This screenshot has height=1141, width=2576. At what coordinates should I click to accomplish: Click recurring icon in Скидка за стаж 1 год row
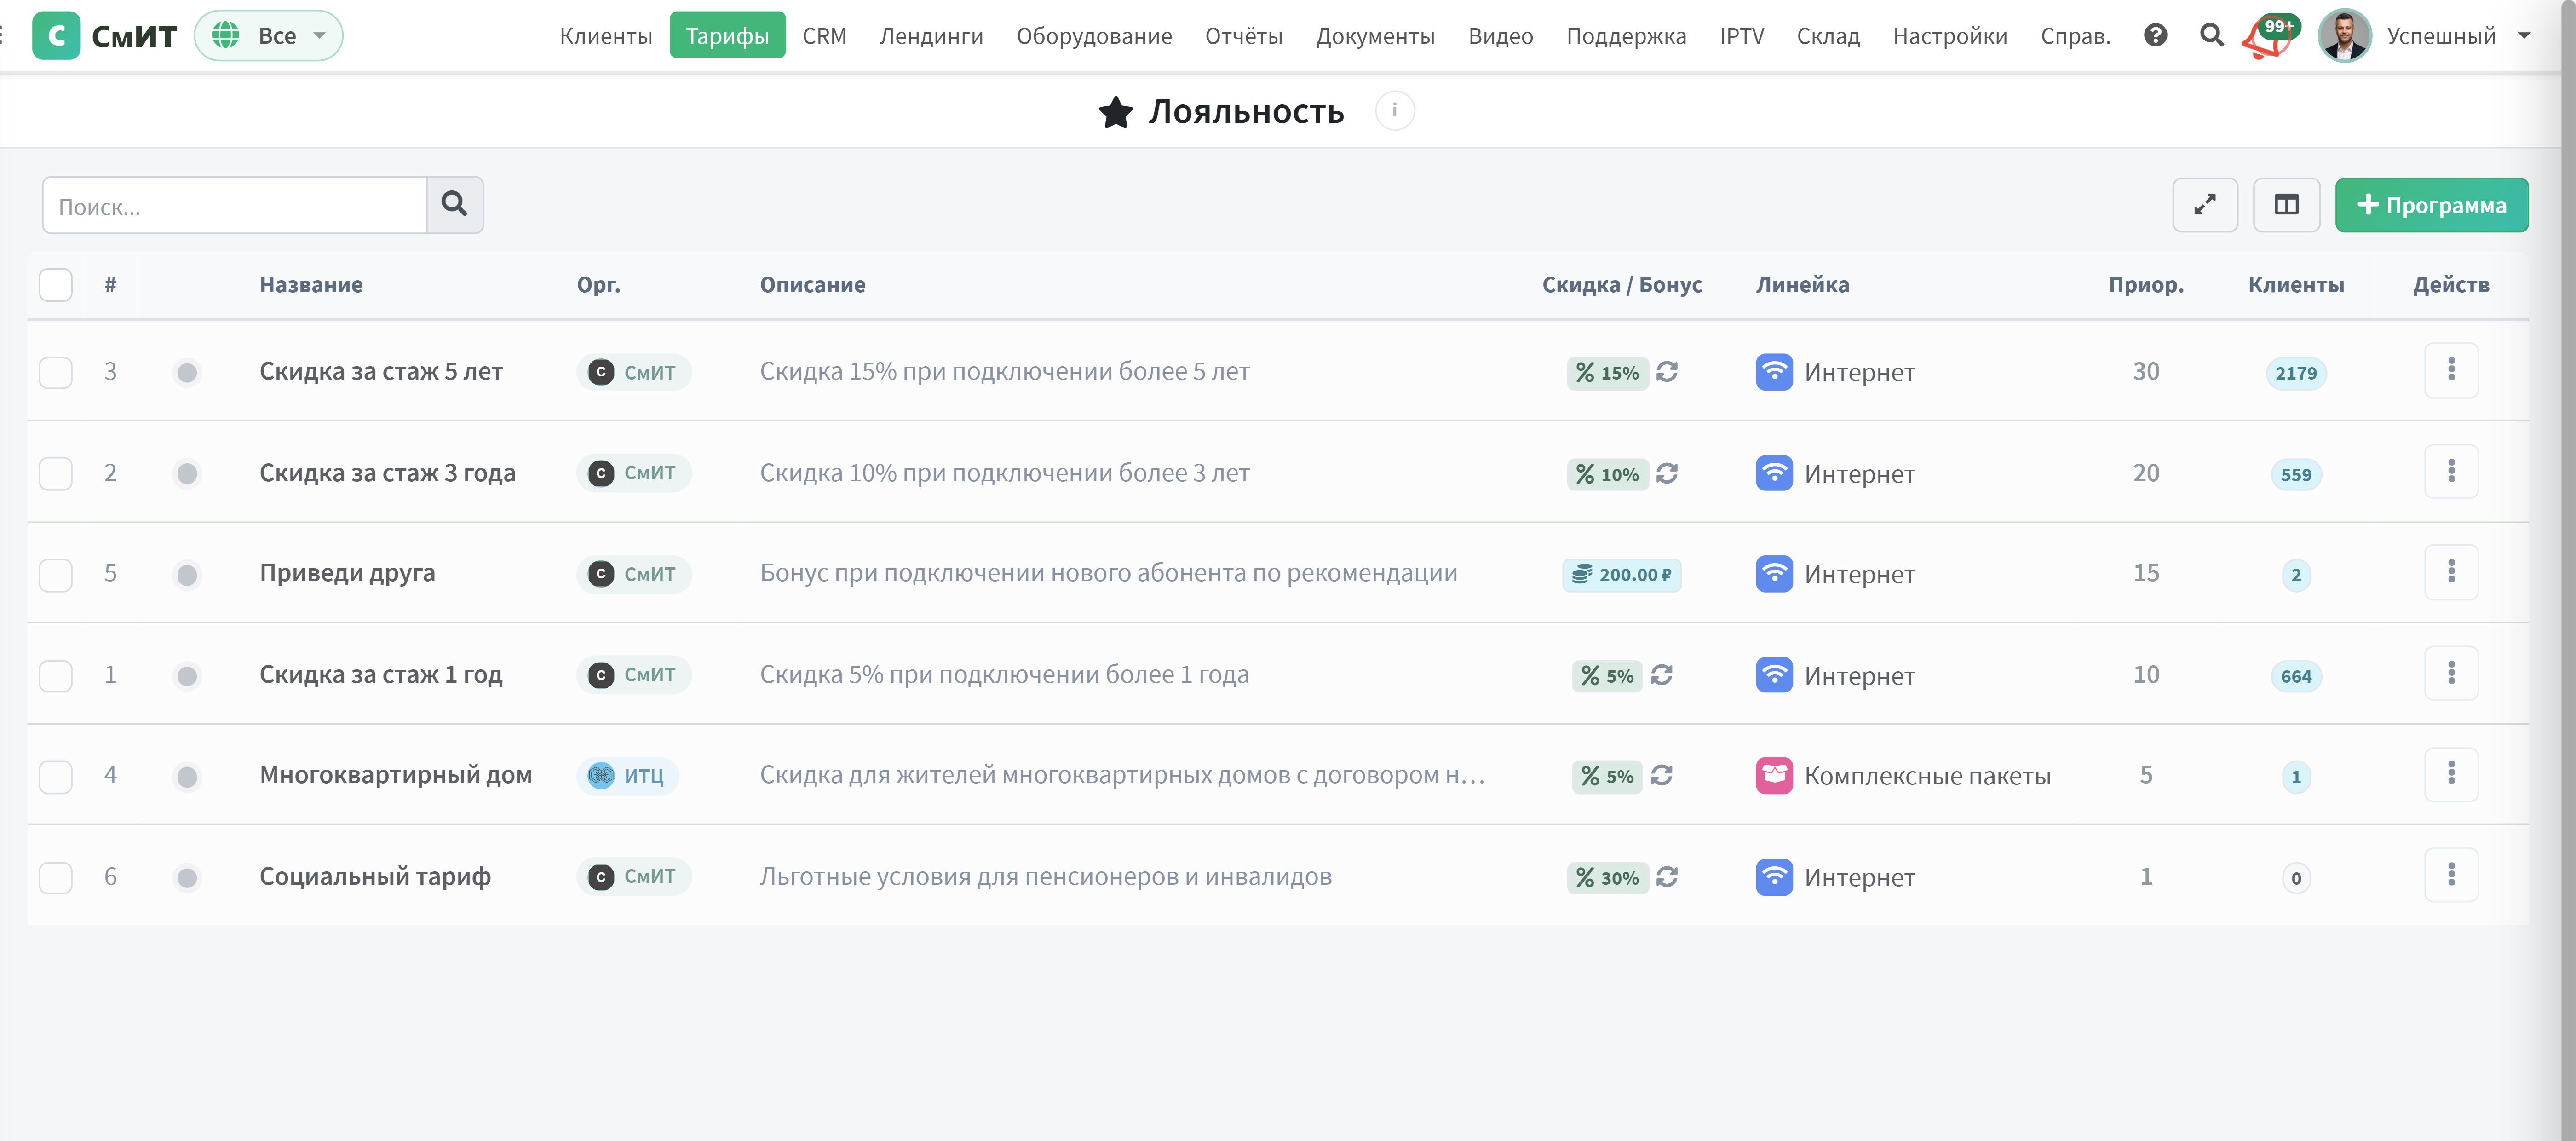click(x=1661, y=675)
